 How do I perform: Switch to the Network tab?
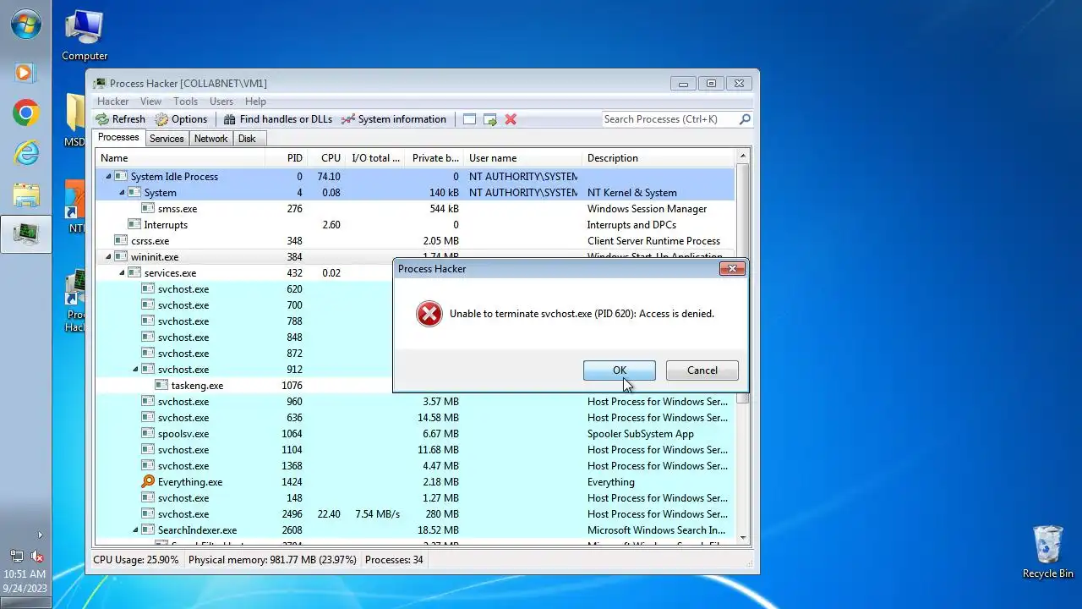pyautogui.click(x=210, y=139)
